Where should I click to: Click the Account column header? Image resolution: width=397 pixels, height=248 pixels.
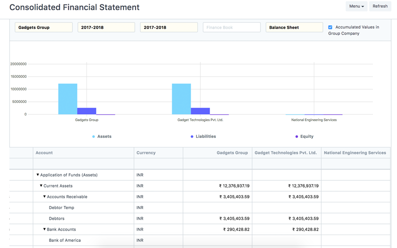(x=44, y=153)
